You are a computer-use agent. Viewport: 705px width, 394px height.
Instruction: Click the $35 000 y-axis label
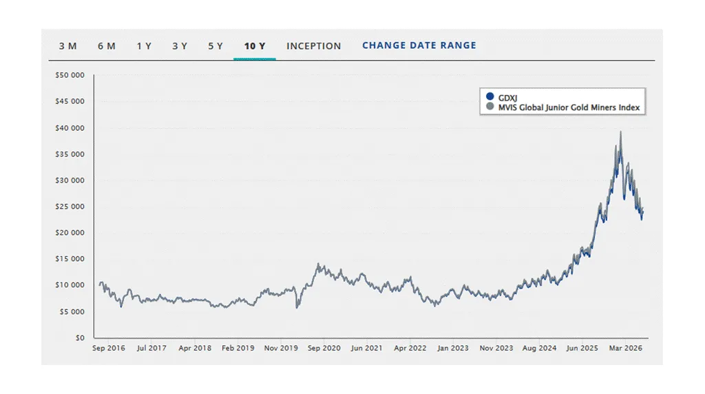(x=70, y=154)
